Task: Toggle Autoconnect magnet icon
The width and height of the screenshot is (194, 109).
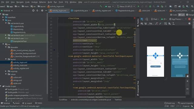Action: point(146,23)
